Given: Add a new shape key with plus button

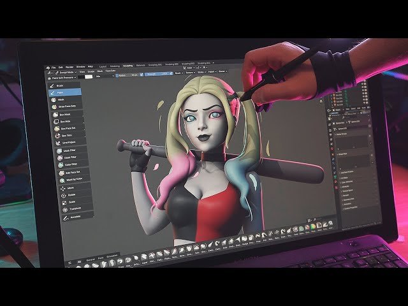Looking at the screenshot, I should point(372,155).
